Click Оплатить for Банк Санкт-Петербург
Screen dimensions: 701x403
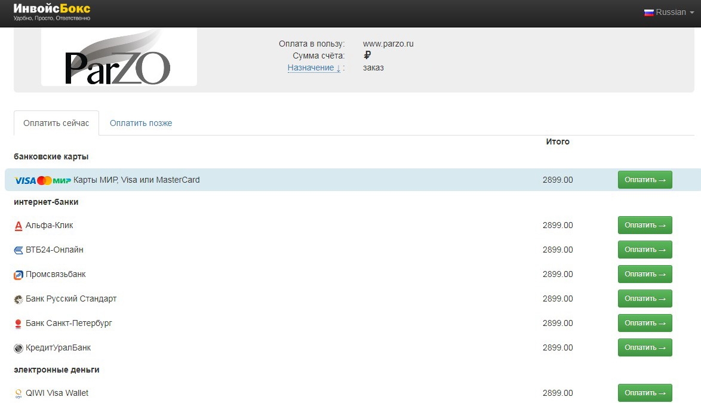pyautogui.click(x=645, y=323)
